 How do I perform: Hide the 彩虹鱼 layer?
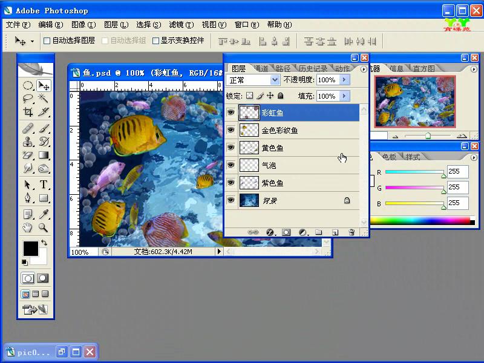pos(231,113)
